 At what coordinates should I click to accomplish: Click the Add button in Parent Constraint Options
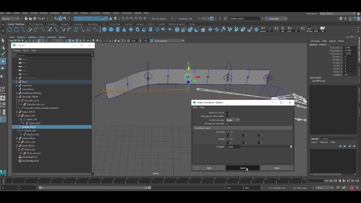[209, 168]
